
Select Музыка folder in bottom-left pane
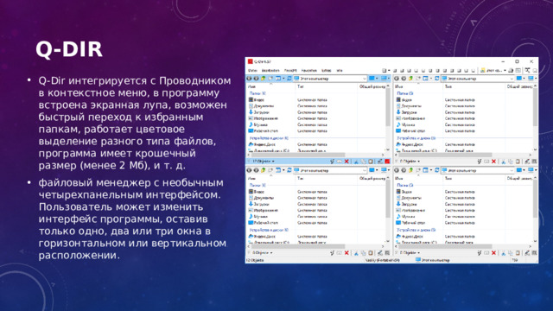tap(258, 217)
